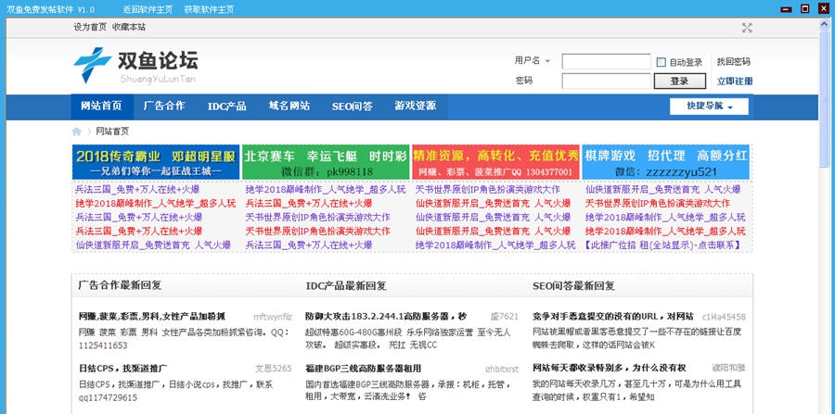Click 获取软件主页 in title bar
The image size is (835, 414).
pos(209,9)
